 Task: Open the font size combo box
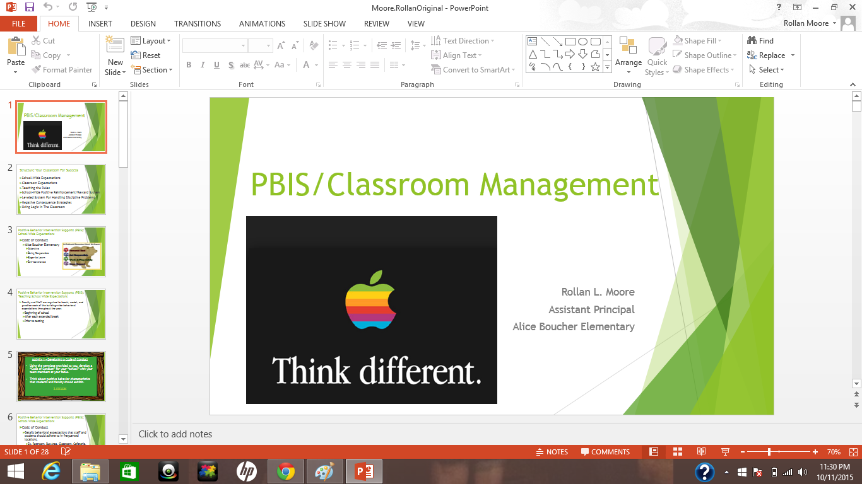coord(260,46)
